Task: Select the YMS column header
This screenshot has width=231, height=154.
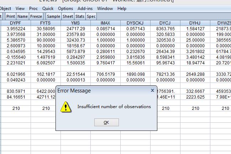Action: coord(75,23)
